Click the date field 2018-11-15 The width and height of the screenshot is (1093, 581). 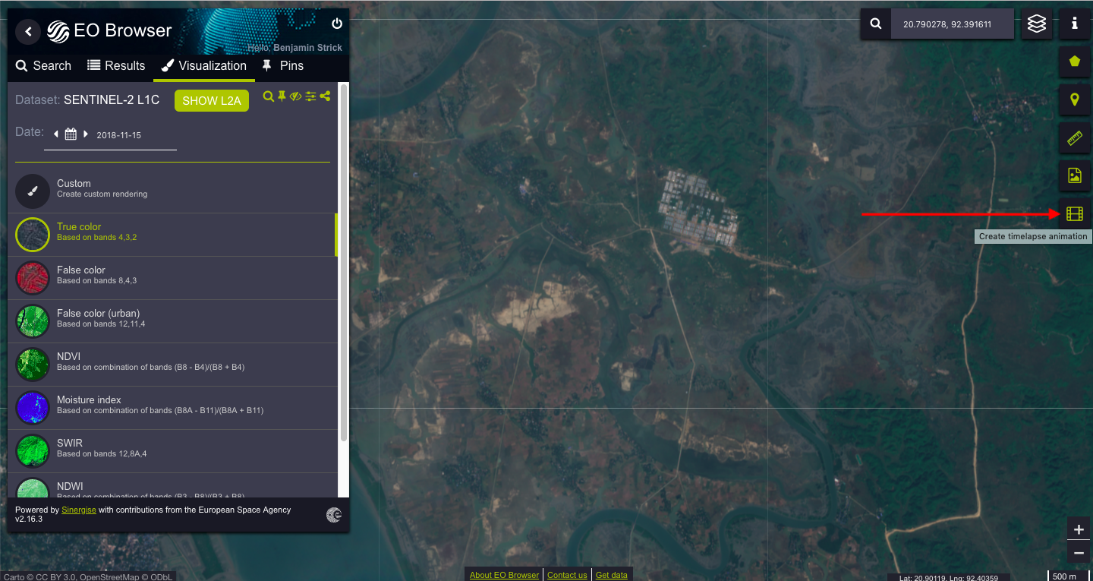pyautogui.click(x=119, y=135)
